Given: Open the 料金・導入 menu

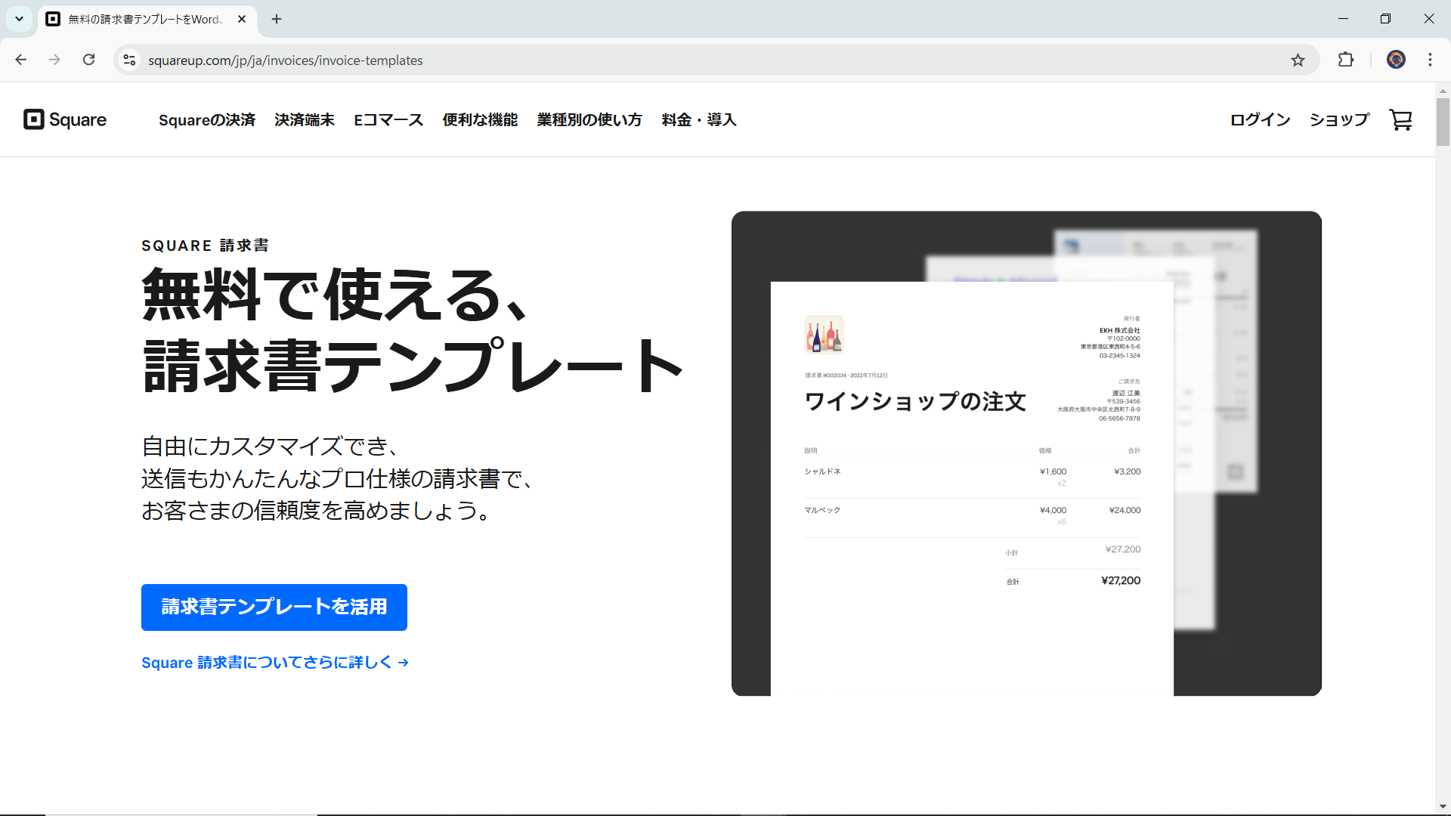Looking at the screenshot, I should [699, 120].
